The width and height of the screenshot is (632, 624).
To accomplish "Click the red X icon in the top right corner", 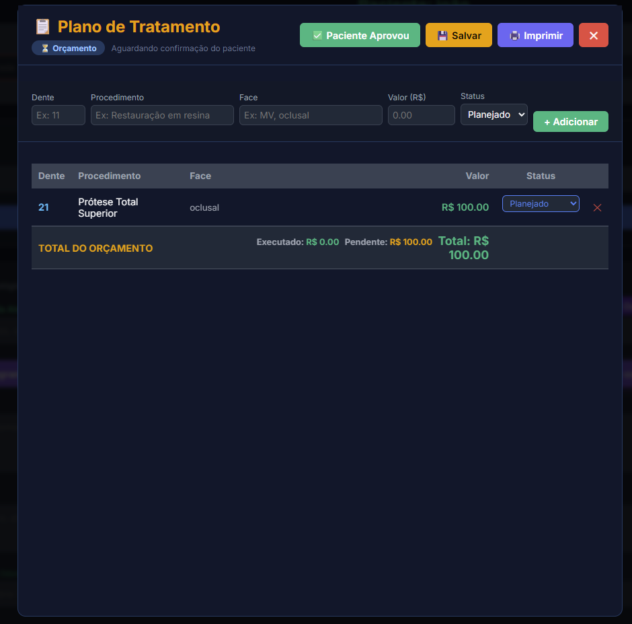I will pos(593,35).
